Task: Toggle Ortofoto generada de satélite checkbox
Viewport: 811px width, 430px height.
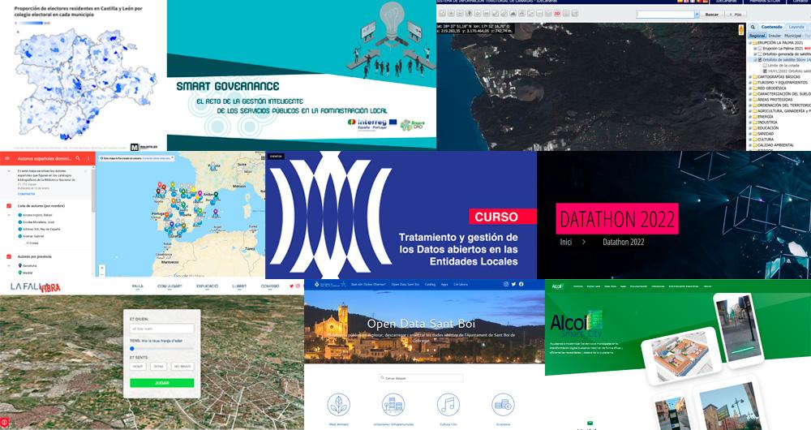Action: click(760, 54)
